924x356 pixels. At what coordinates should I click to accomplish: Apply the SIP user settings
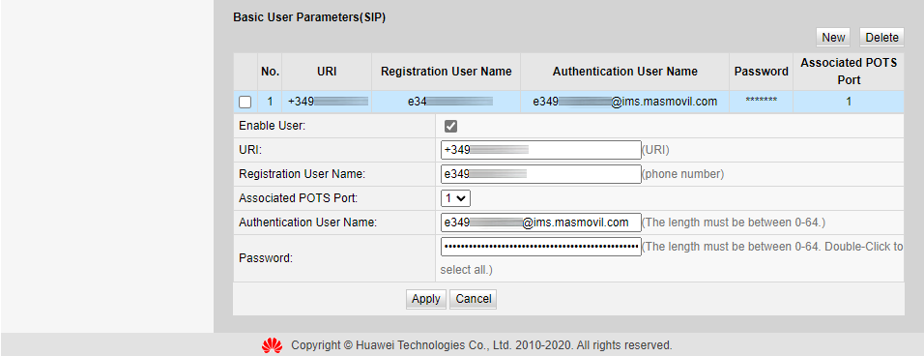(426, 299)
